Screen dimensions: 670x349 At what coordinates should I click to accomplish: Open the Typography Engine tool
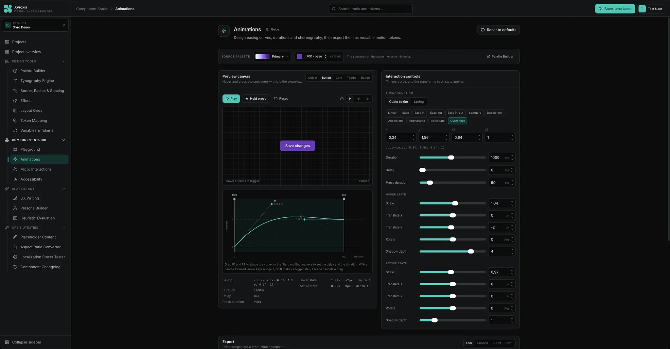(39, 81)
